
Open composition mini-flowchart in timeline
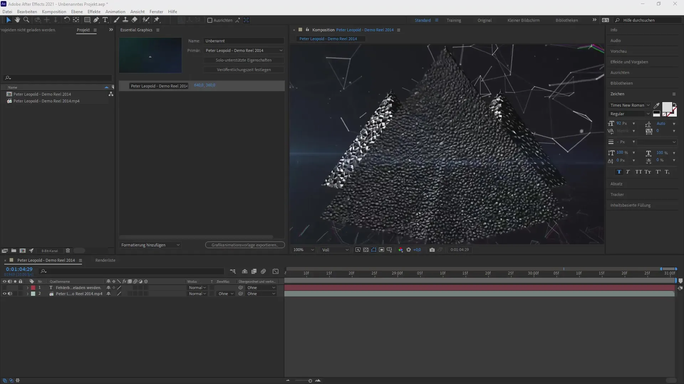click(233, 271)
